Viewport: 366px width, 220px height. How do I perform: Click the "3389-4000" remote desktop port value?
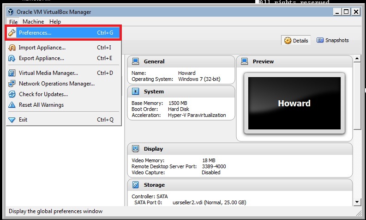(x=214, y=166)
